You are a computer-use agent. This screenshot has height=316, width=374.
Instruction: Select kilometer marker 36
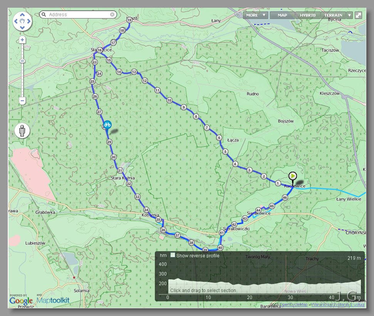pos(163,230)
